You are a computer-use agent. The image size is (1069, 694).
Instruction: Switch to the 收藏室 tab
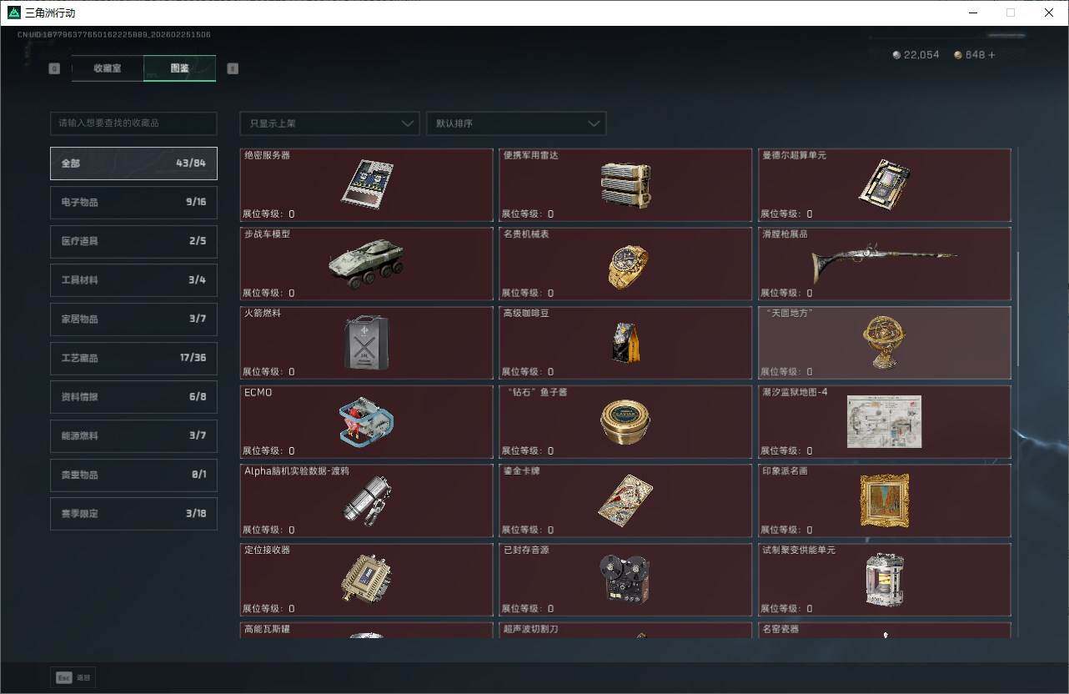tap(108, 68)
